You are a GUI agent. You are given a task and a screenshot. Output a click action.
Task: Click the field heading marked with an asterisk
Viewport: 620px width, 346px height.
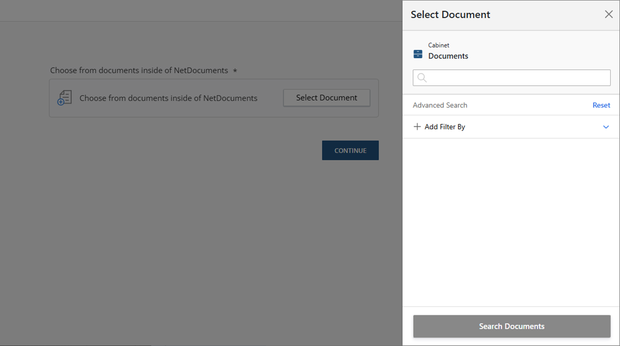coord(143,71)
